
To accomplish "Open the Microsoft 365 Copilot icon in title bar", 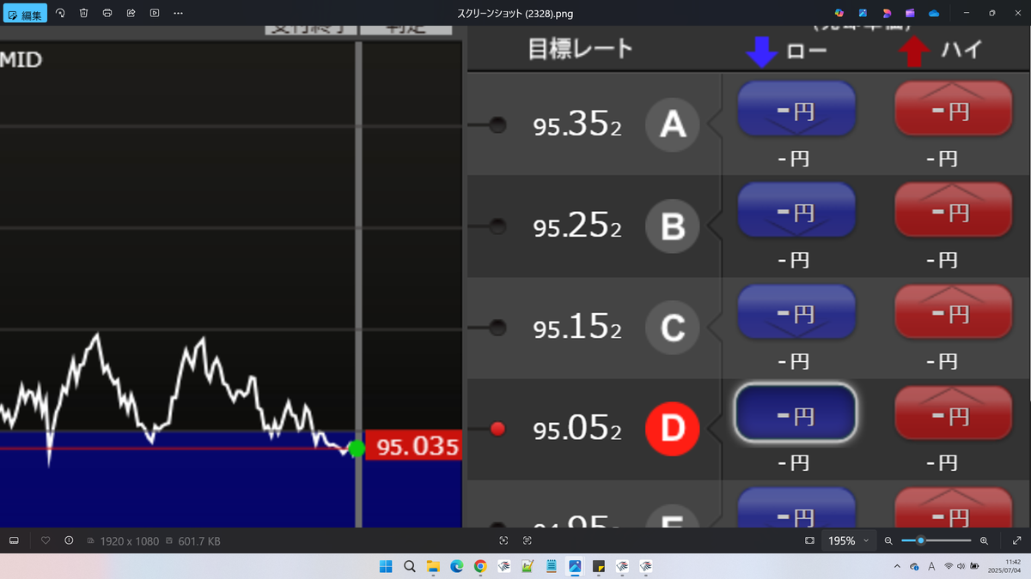I will pos(839,14).
